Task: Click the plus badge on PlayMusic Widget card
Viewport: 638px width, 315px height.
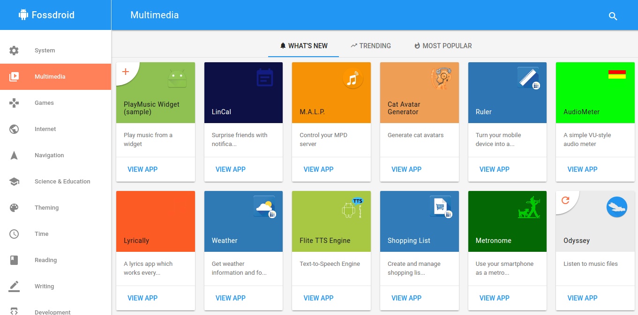Action: 125,72
